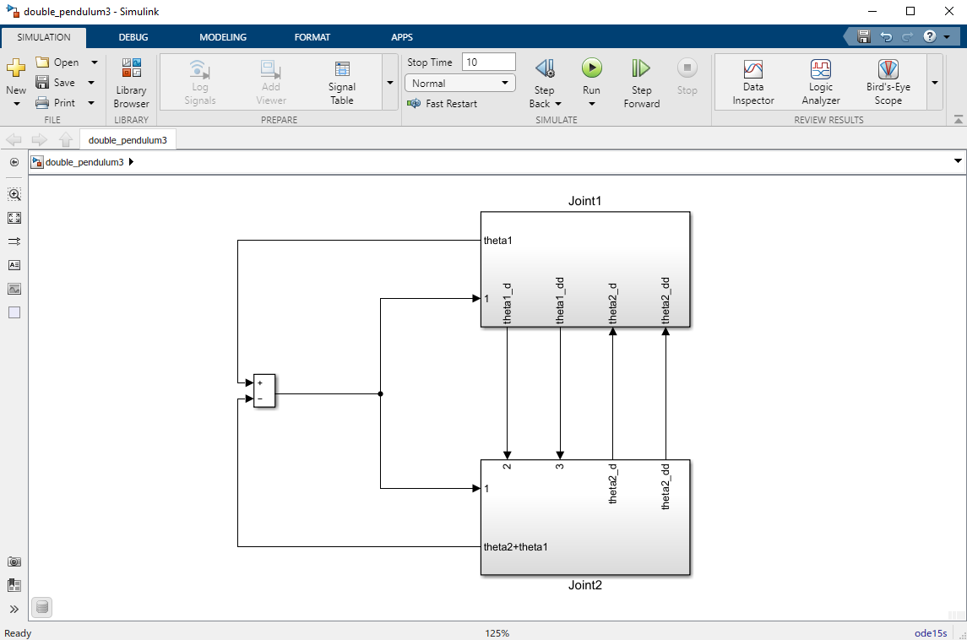The height and width of the screenshot is (640, 967).
Task: Expand the Print dropdown arrow
Action: [91, 103]
